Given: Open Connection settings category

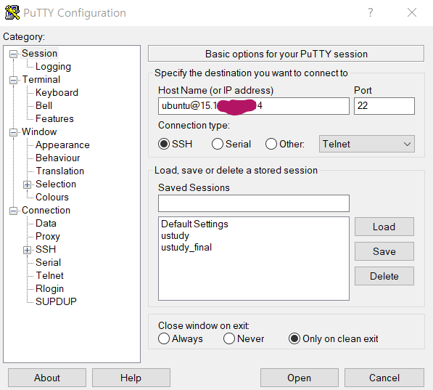Looking at the screenshot, I should [x=46, y=210].
